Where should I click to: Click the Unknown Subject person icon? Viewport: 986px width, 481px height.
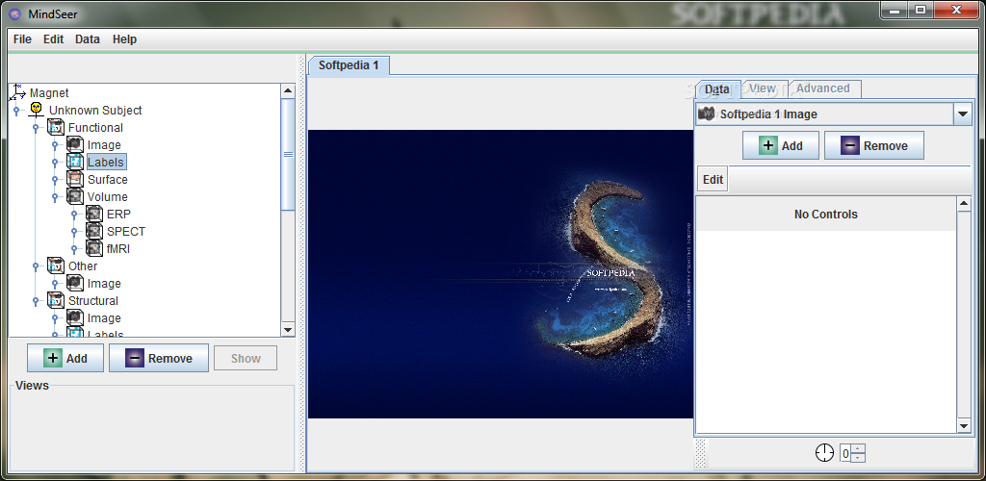36,110
